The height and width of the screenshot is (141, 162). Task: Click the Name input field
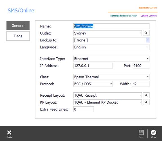click(111, 26)
